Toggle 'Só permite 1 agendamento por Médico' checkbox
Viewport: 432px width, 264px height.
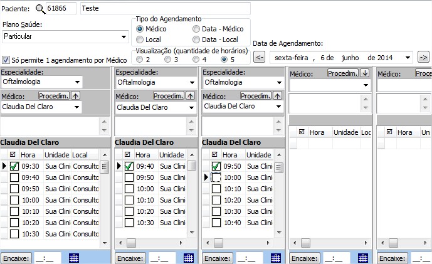(6, 60)
